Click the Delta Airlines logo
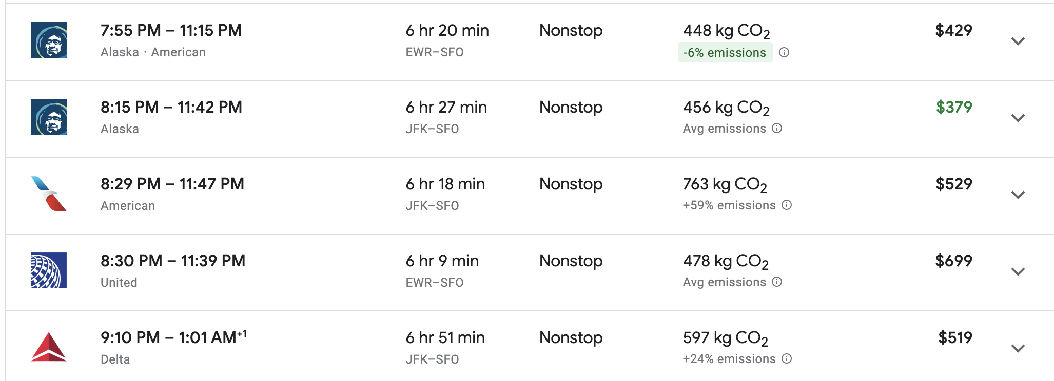Image resolution: width=1054 pixels, height=381 pixels. point(49,347)
